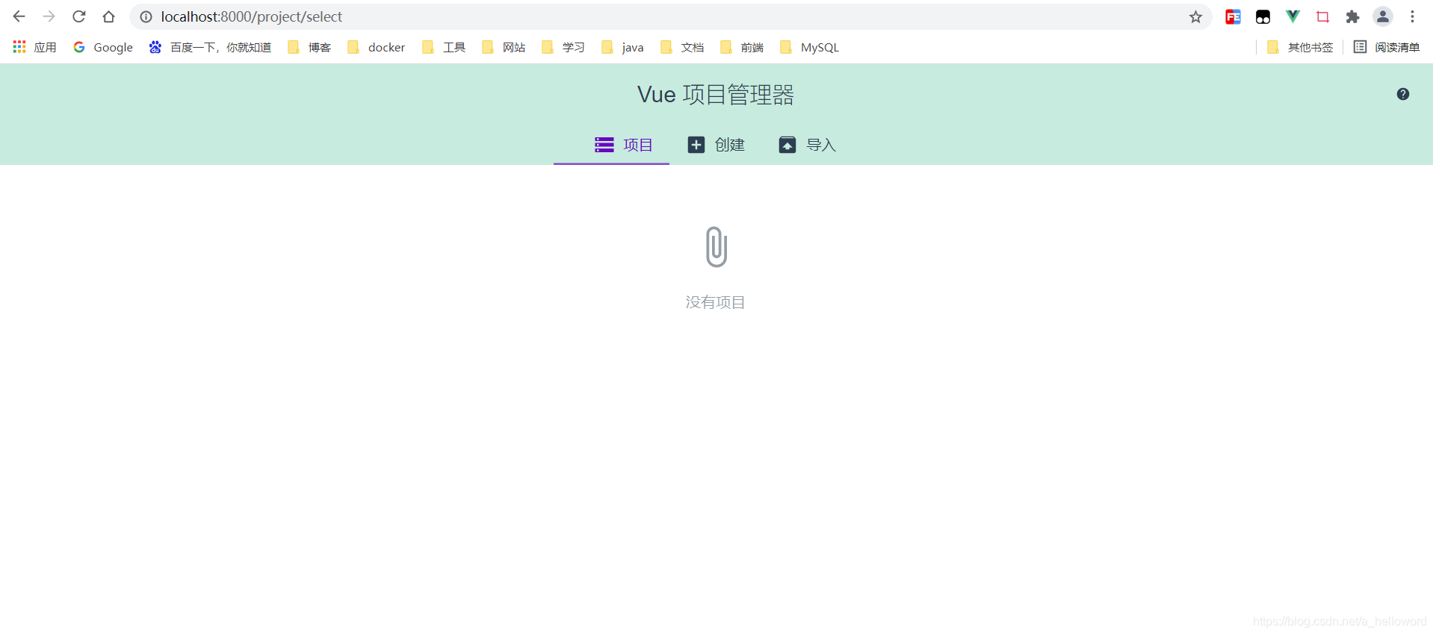The width and height of the screenshot is (1433, 635).
Task: Open the red crop screenshot extension
Action: [x=1322, y=16]
